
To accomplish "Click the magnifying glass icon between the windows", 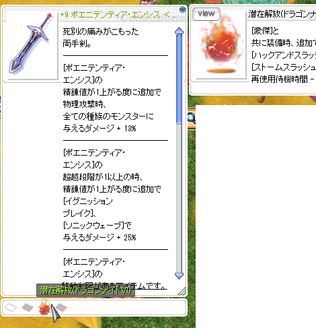I will (x=192, y=118).
